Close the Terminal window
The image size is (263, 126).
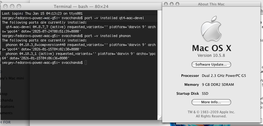click(x=5, y=6)
